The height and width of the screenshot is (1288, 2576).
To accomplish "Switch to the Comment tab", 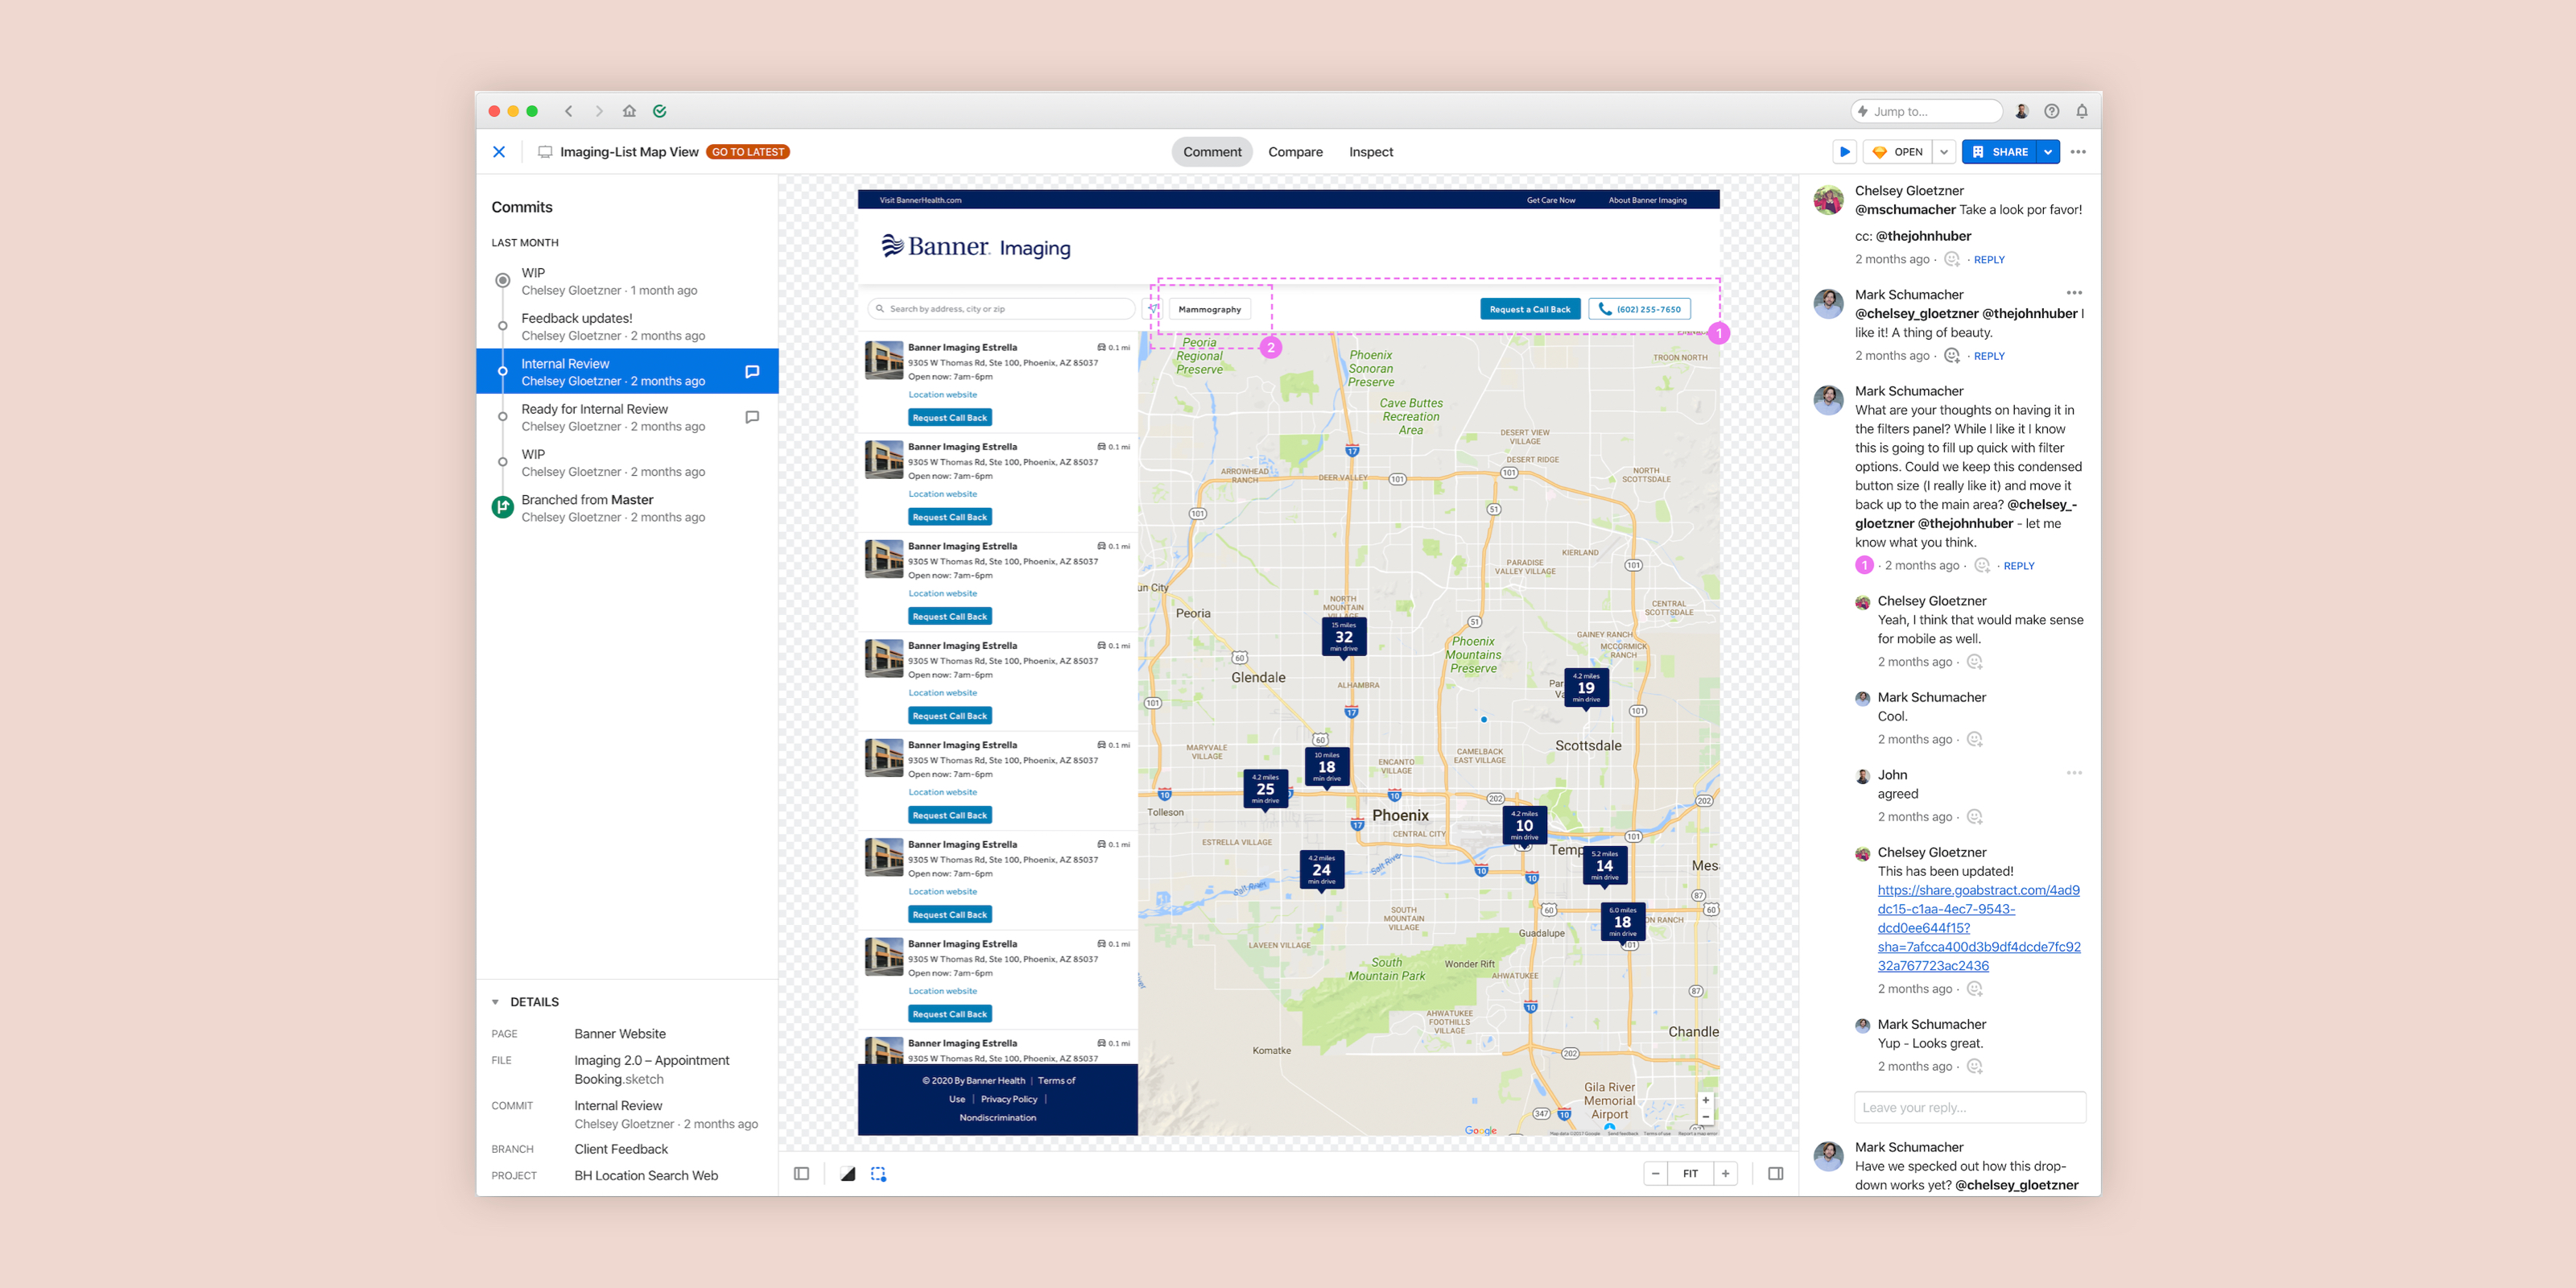I will 1212,152.
